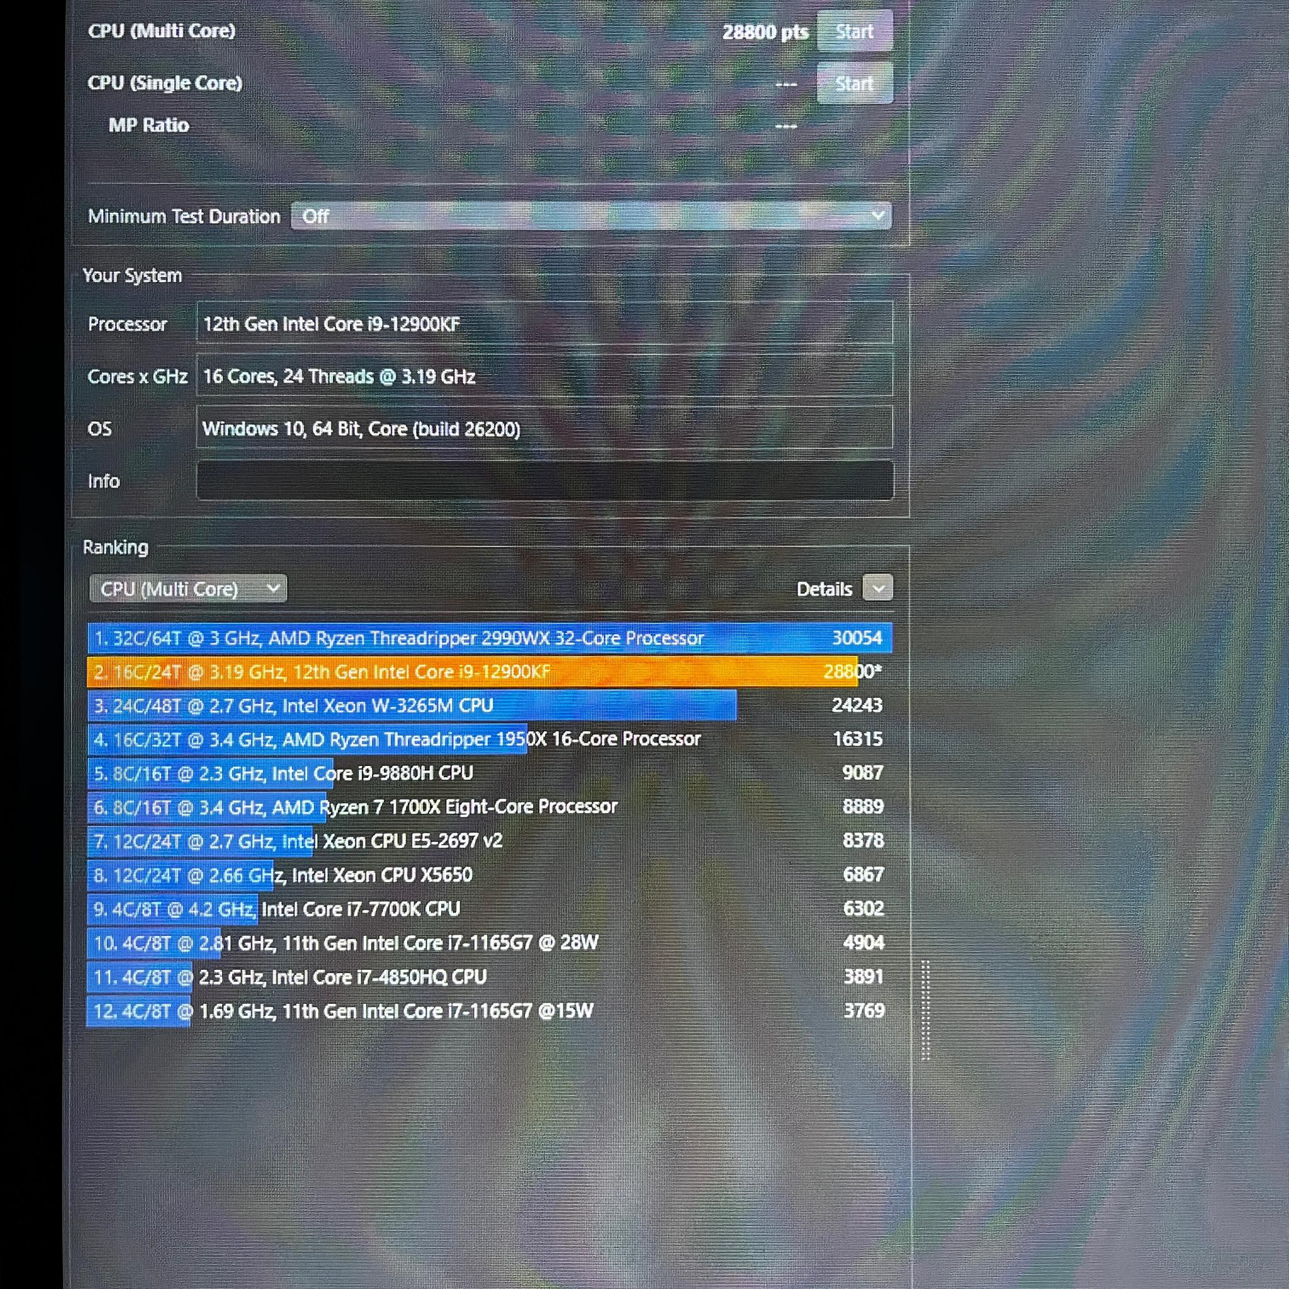Select the Core i7-7700K ranking row
Viewport: 1289px width, 1289px height.
[x=490, y=909]
